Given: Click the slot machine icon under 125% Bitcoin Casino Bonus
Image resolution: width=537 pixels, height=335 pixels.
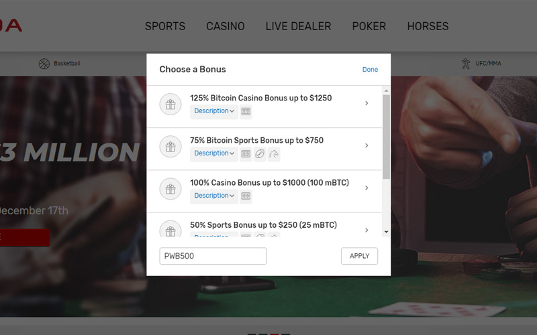Looking at the screenshot, I should point(246,111).
